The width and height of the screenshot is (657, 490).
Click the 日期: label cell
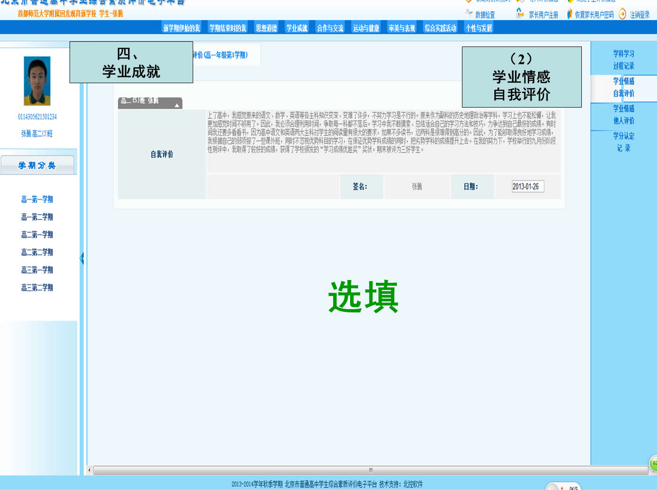pos(472,187)
